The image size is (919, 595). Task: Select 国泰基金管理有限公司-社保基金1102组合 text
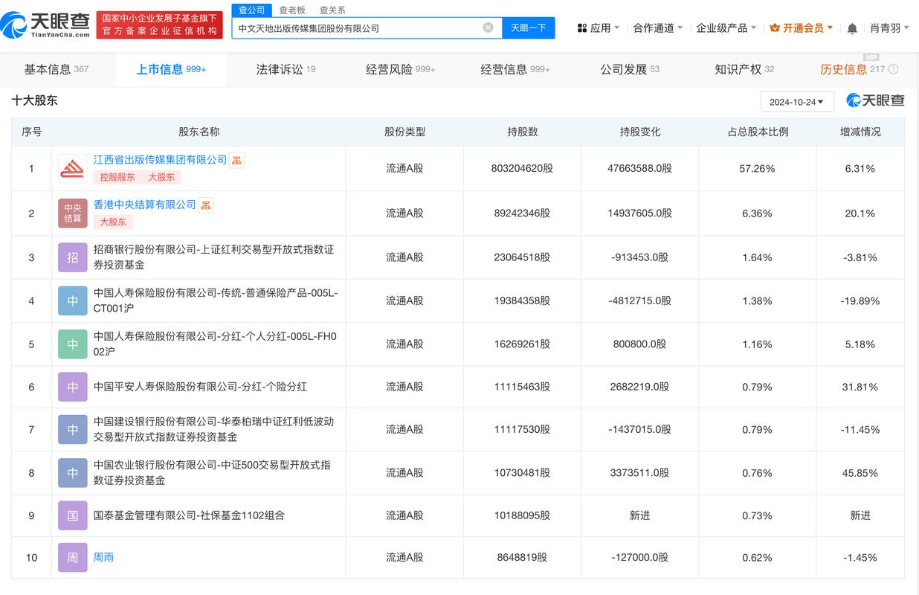coord(189,515)
